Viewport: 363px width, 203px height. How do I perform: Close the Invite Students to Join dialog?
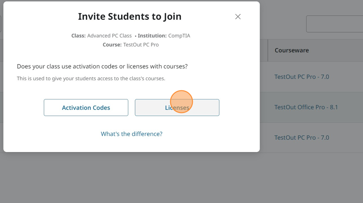pos(238,17)
